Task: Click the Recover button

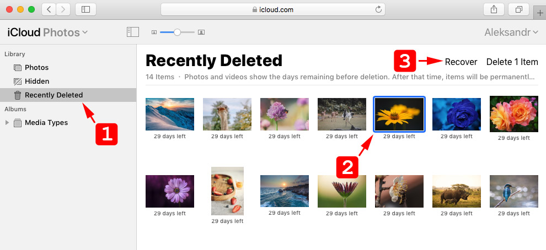Action: point(461,62)
